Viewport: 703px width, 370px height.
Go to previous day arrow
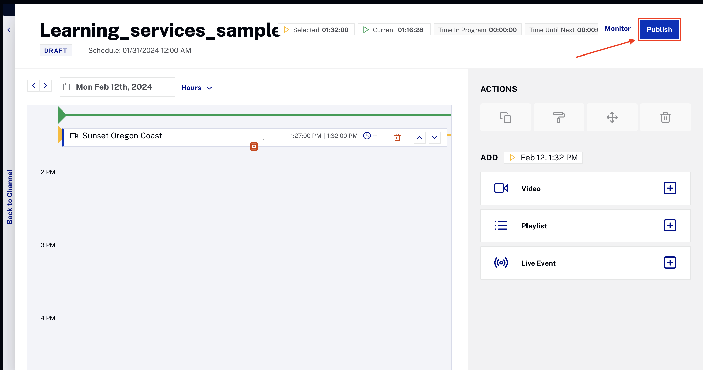[x=33, y=86]
